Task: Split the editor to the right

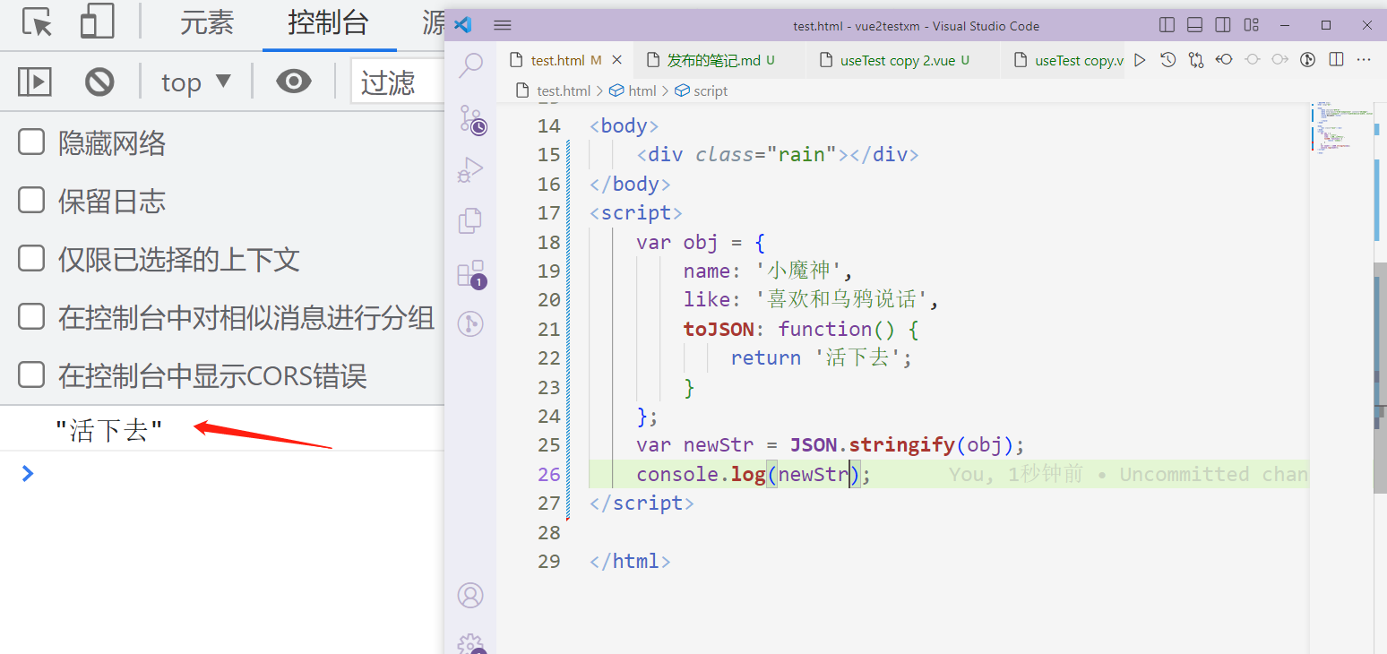Action: [x=1336, y=60]
